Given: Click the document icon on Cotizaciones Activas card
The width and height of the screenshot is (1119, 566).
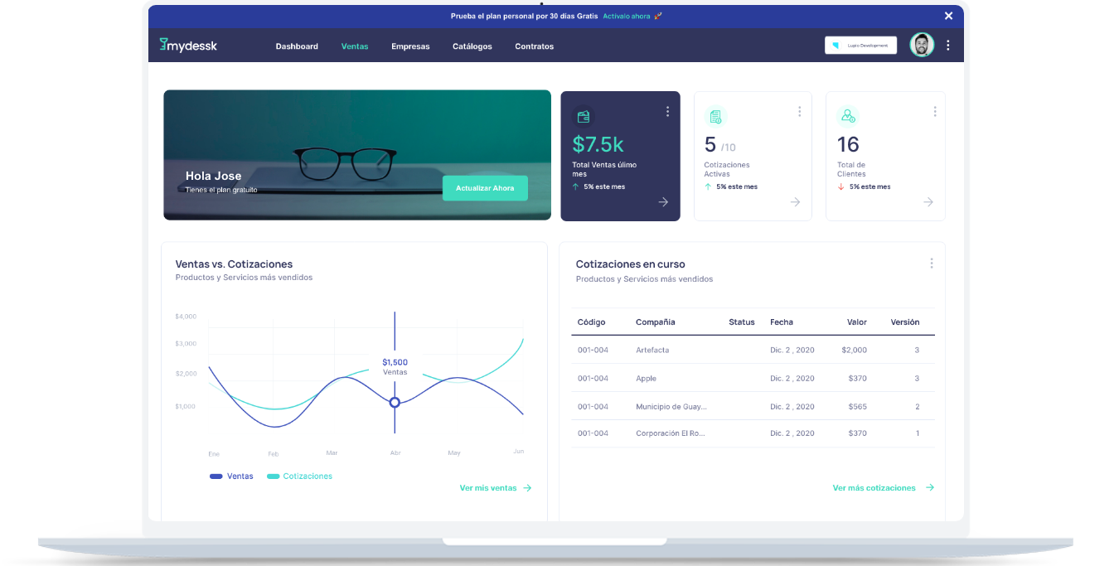Looking at the screenshot, I should pos(715,116).
